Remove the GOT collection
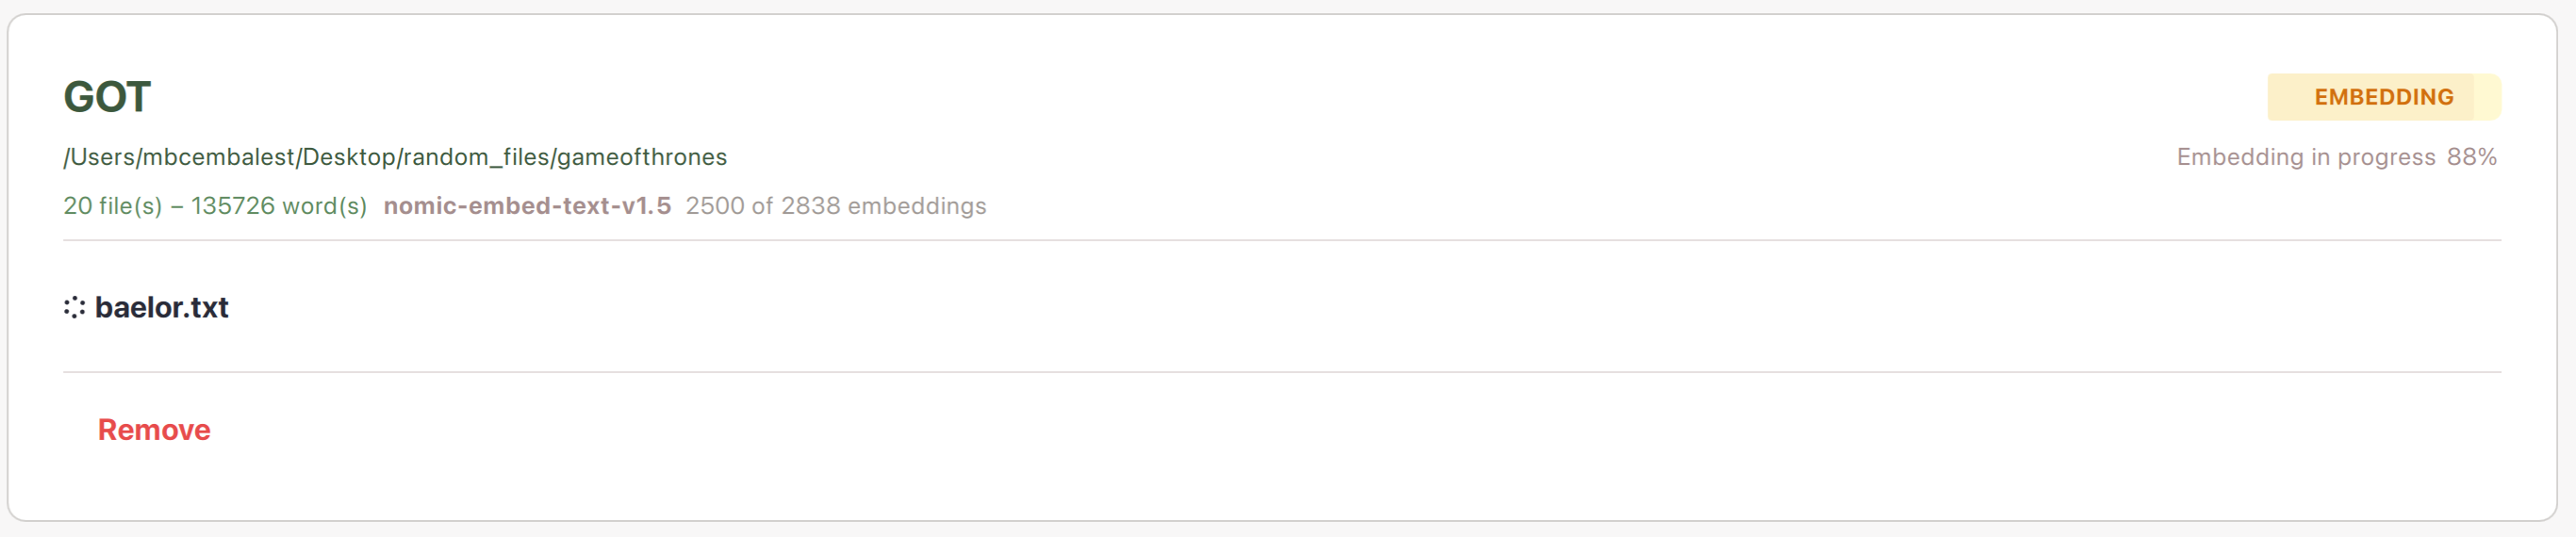The height and width of the screenshot is (537, 2576). tap(154, 430)
